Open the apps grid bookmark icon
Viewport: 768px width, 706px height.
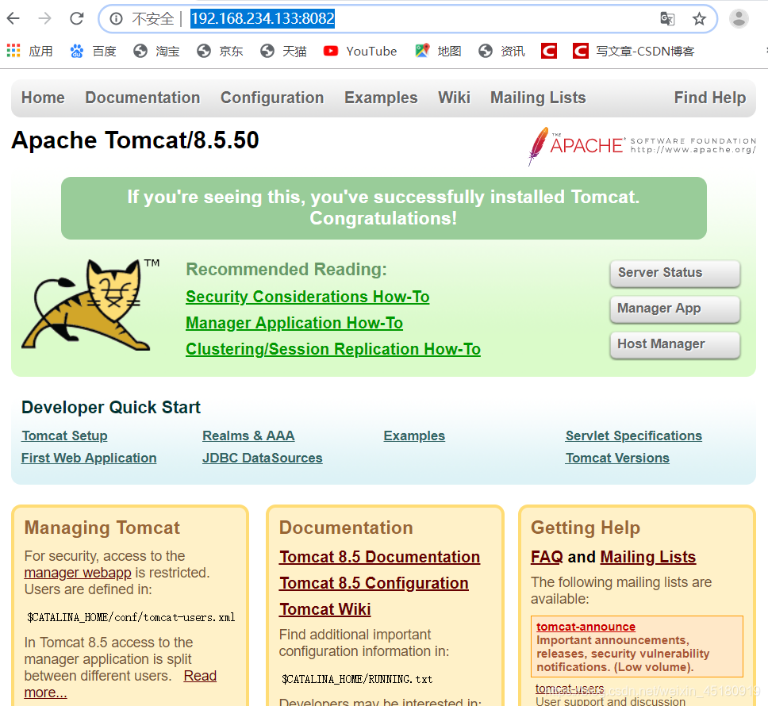(13, 51)
